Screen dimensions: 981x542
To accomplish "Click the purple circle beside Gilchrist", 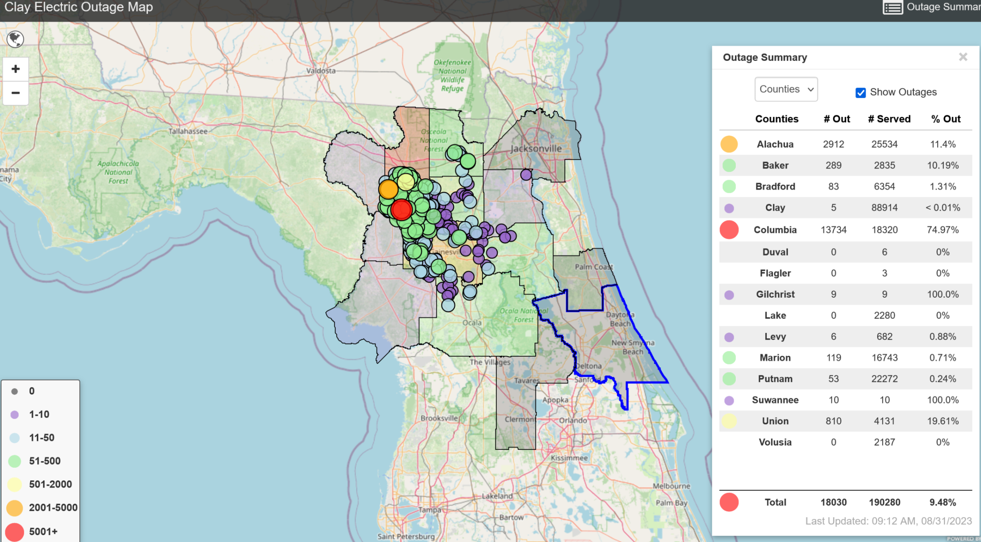I will click(729, 295).
